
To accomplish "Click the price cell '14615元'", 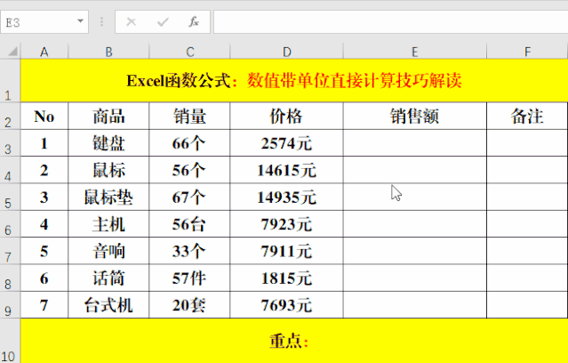I will 286,170.
